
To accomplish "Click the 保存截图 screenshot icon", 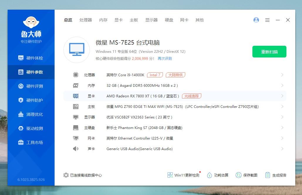I will coord(238,175).
